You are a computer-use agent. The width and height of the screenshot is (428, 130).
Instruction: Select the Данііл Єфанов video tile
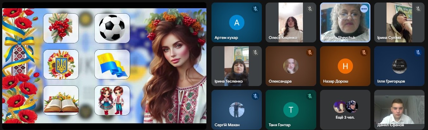pos(399,110)
